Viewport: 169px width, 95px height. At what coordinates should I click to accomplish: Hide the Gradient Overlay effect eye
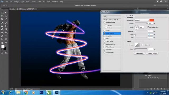(148, 78)
